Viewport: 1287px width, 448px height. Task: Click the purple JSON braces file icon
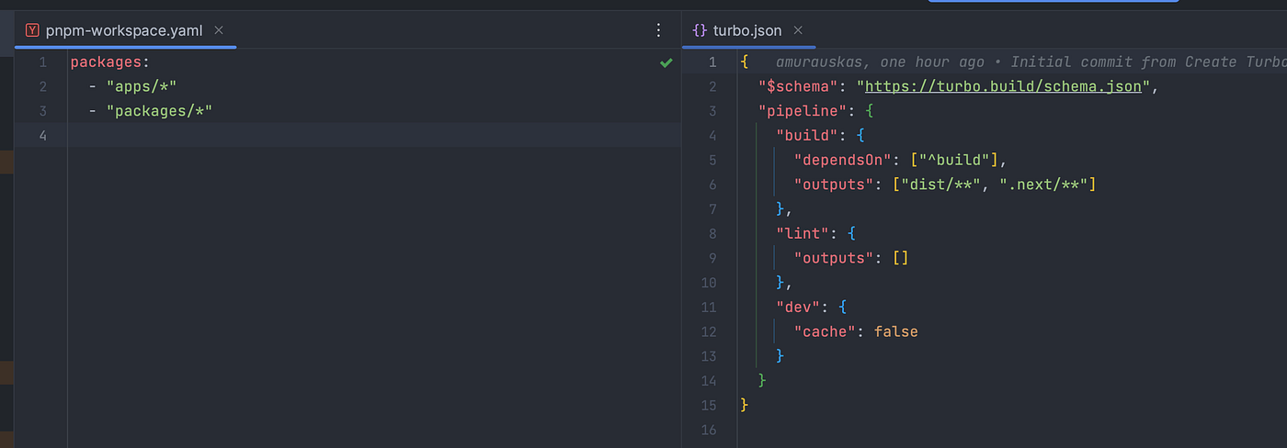point(700,30)
